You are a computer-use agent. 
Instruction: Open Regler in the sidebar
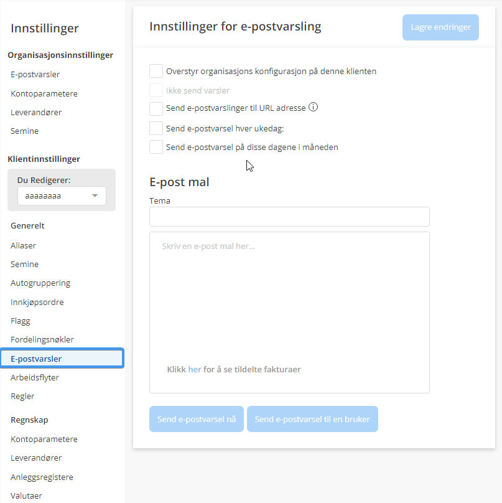tap(22, 396)
